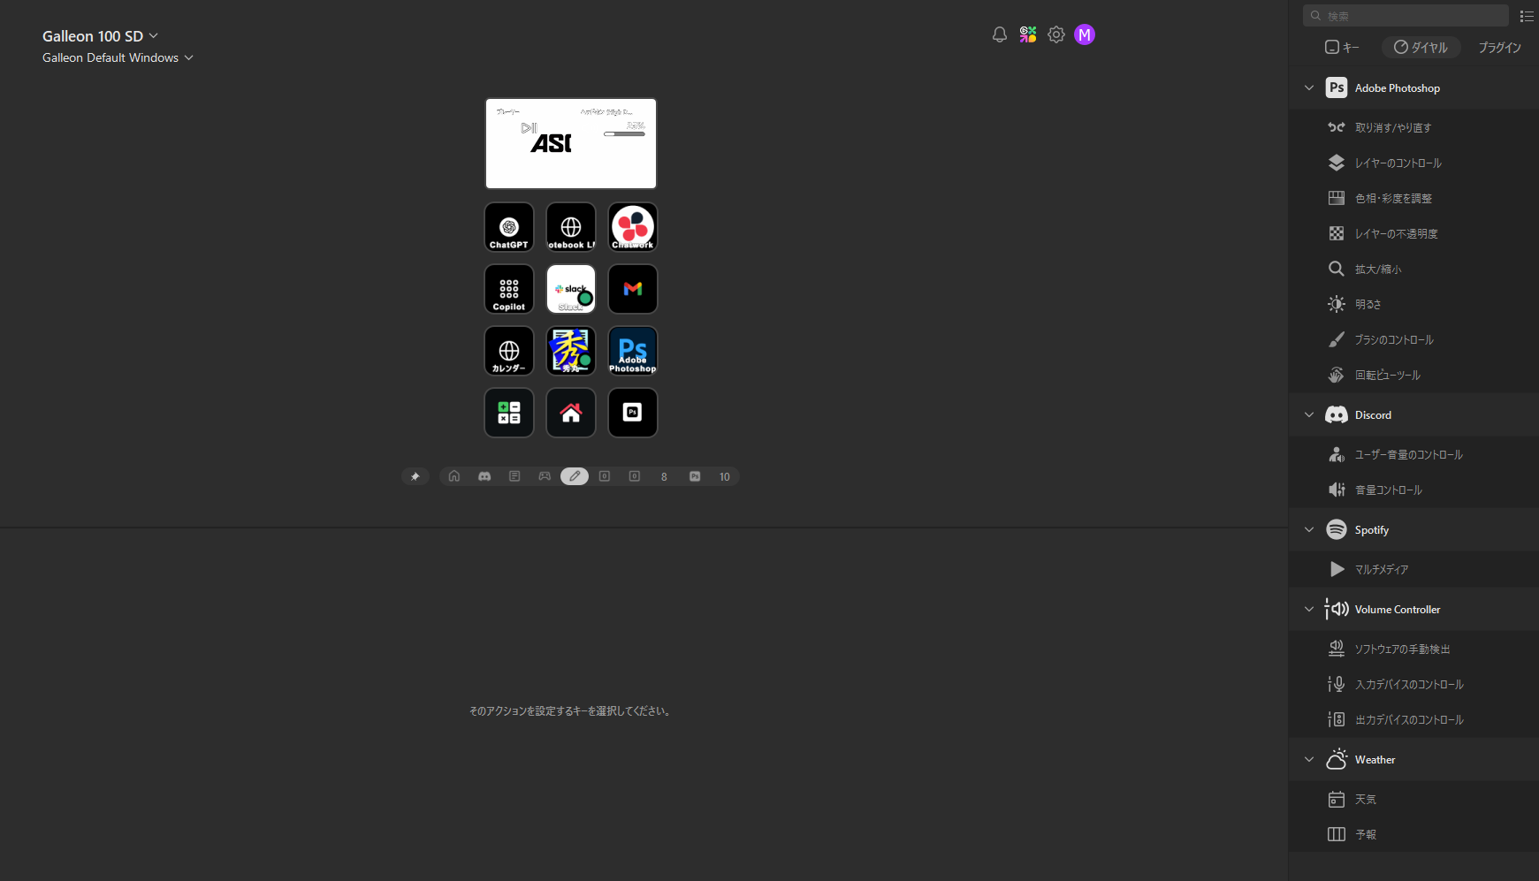Viewport: 1539px width, 881px height.
Task: Click the volume progress bar on LCD preview
Action: 624,134
